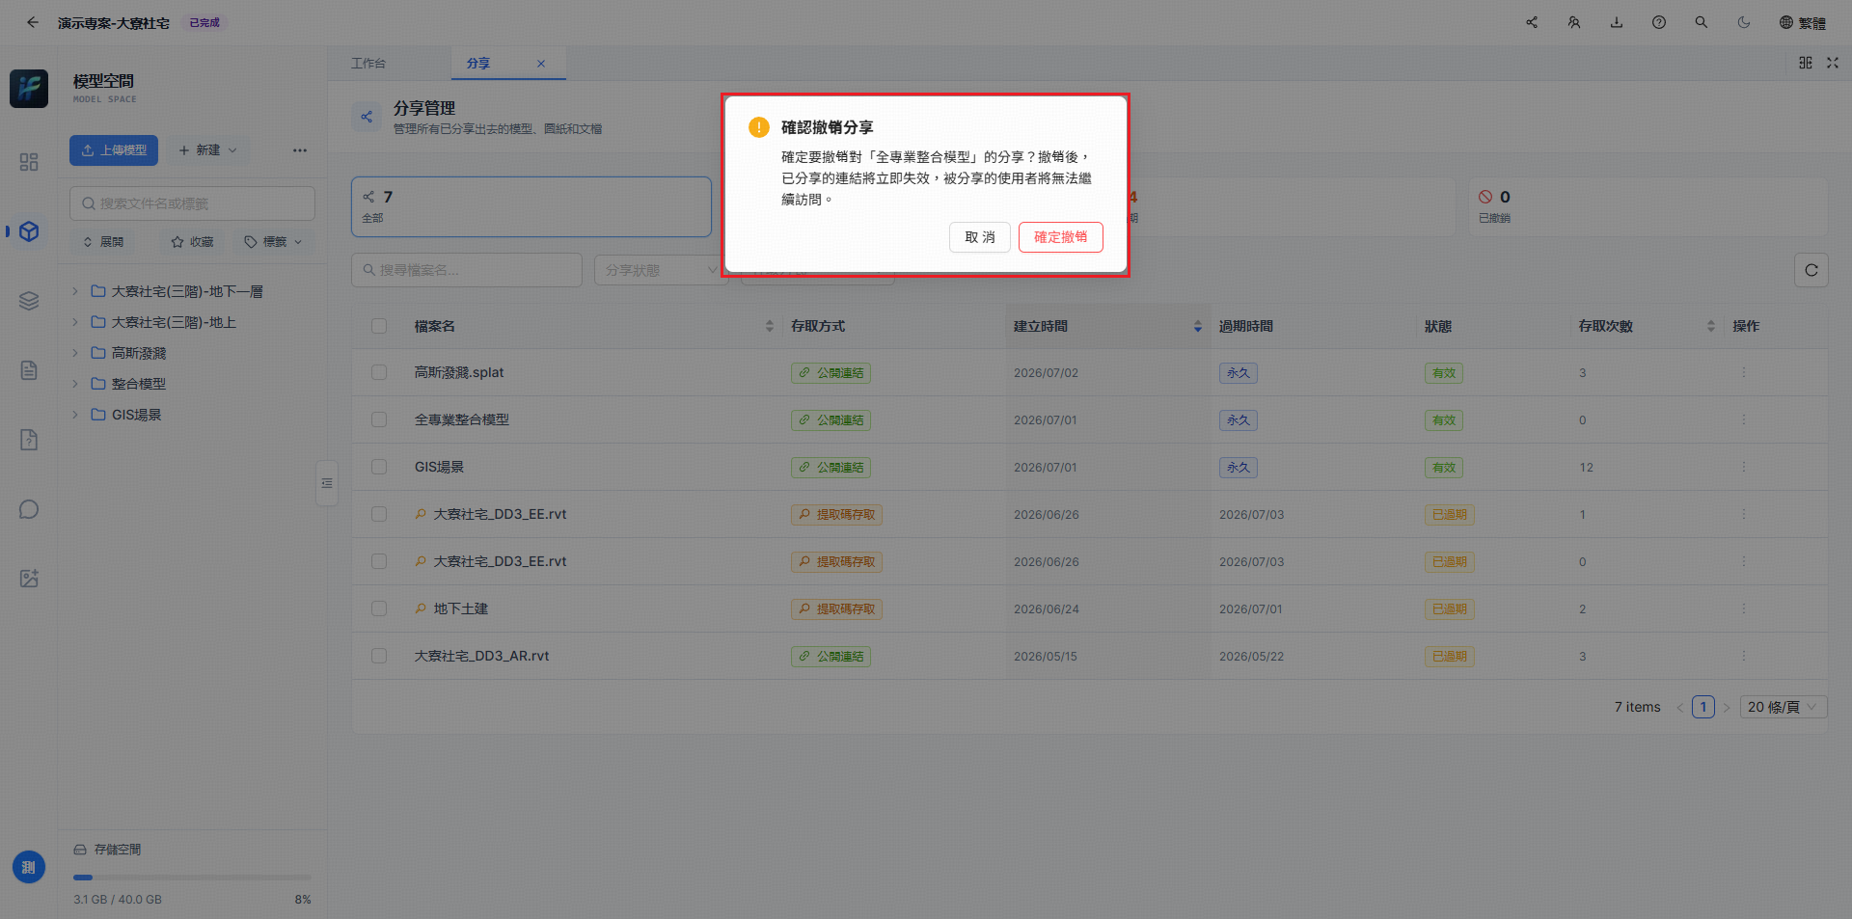
Task: Click the 搜索文件名或標籤 search field
Action: tap(192, 203)
